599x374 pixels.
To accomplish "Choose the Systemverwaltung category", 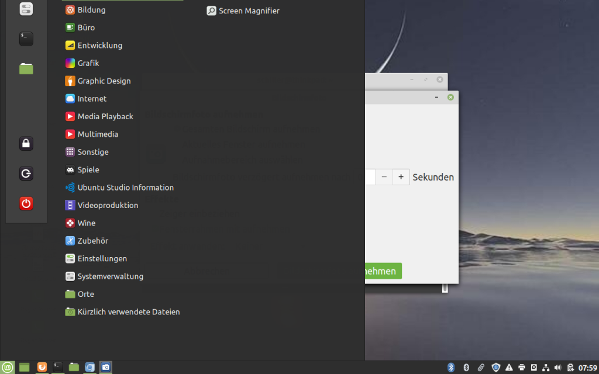I will pos(110,276).
